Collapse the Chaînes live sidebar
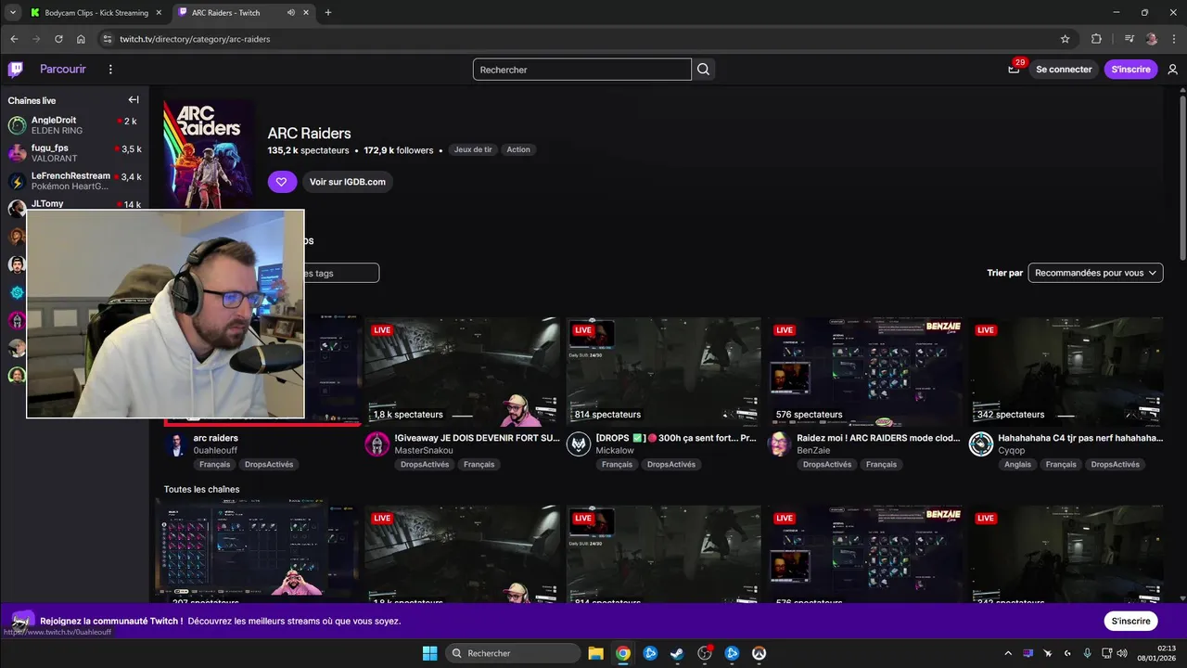The height and width of the screenshot is (668, 1187). point(134,100)
